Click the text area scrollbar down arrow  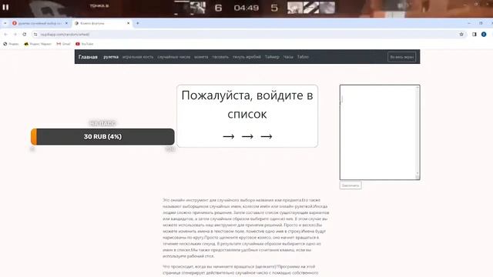pos(418,173)
